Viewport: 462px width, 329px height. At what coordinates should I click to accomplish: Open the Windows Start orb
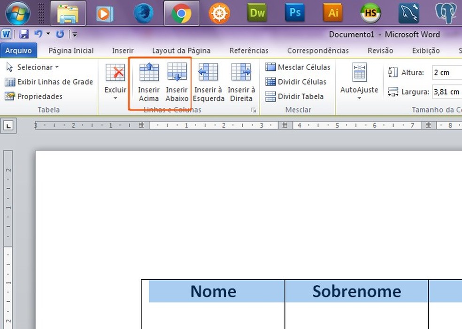click(x=18, y=13)
